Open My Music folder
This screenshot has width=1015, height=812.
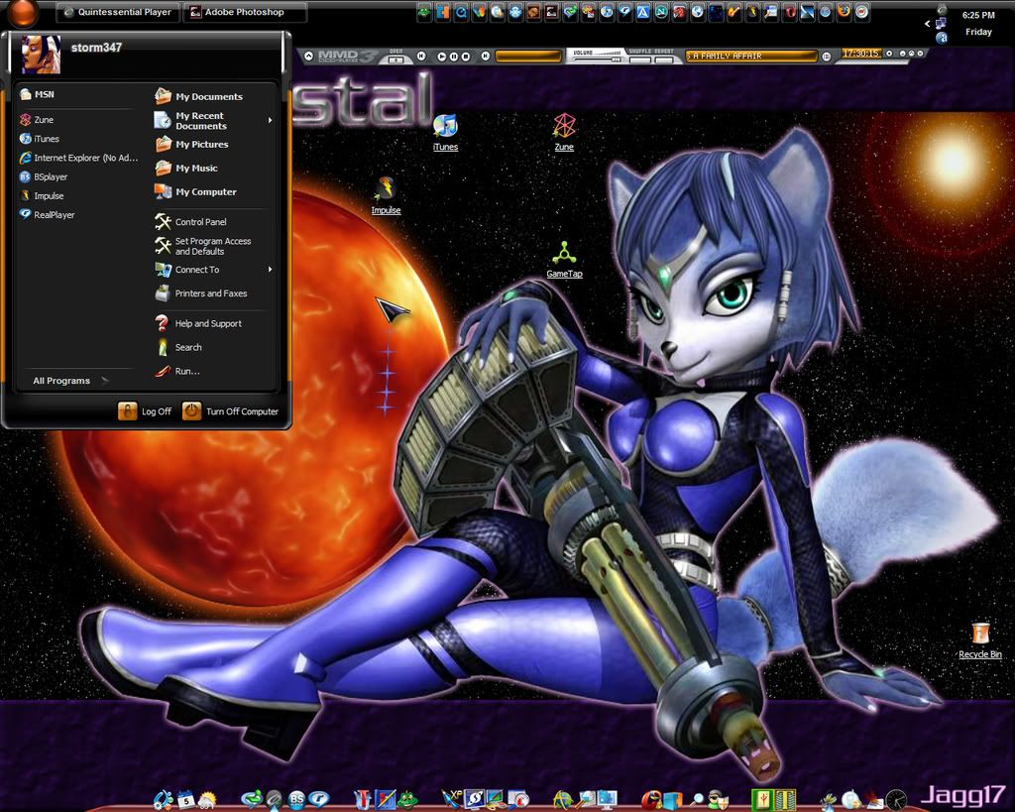point(186,169)
